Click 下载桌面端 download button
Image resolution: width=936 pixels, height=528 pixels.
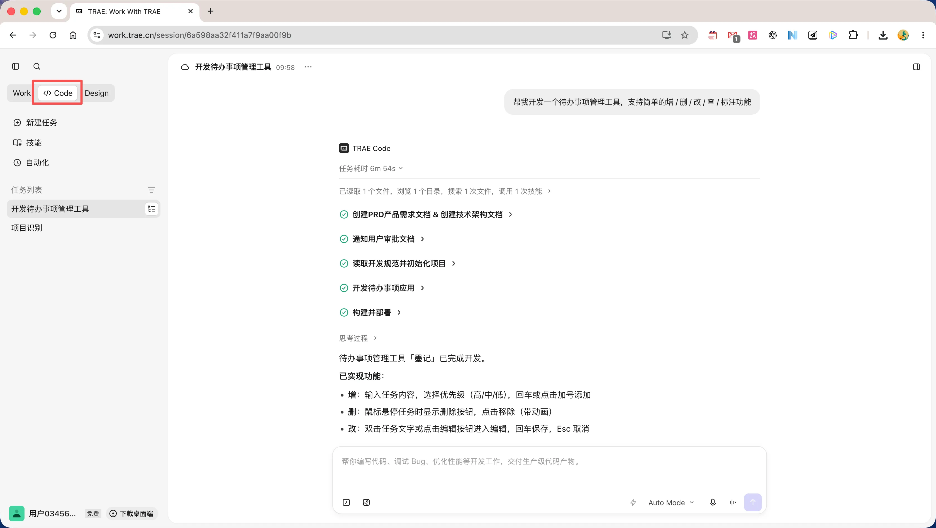(x=132, y=513)
